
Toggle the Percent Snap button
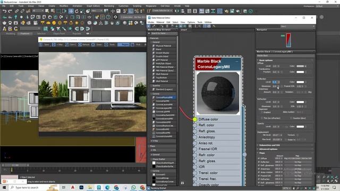(x=137, y=11)
